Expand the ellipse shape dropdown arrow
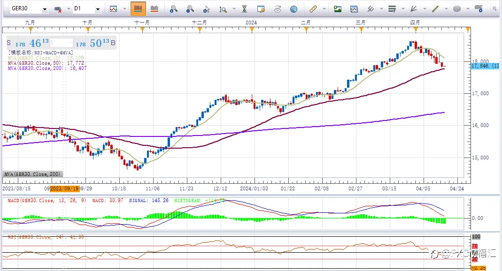 [468, 9]
